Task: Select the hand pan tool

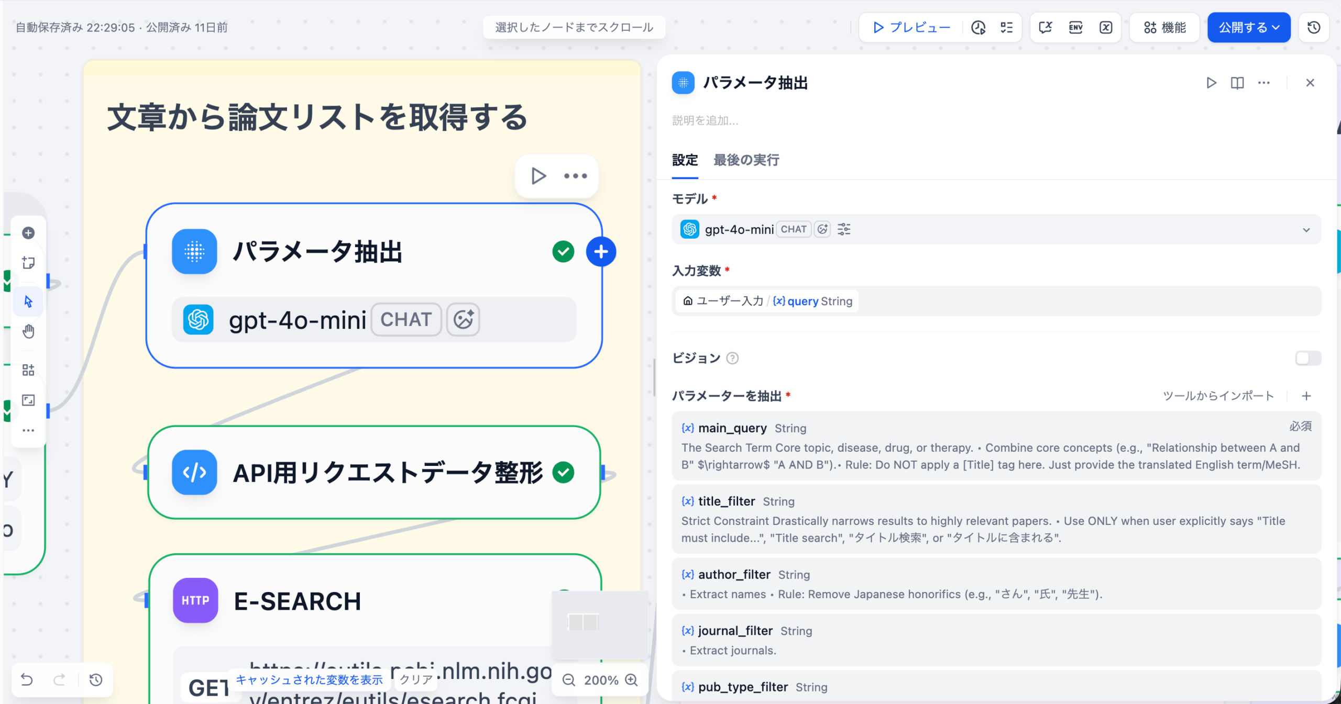Action: (28, 331)
